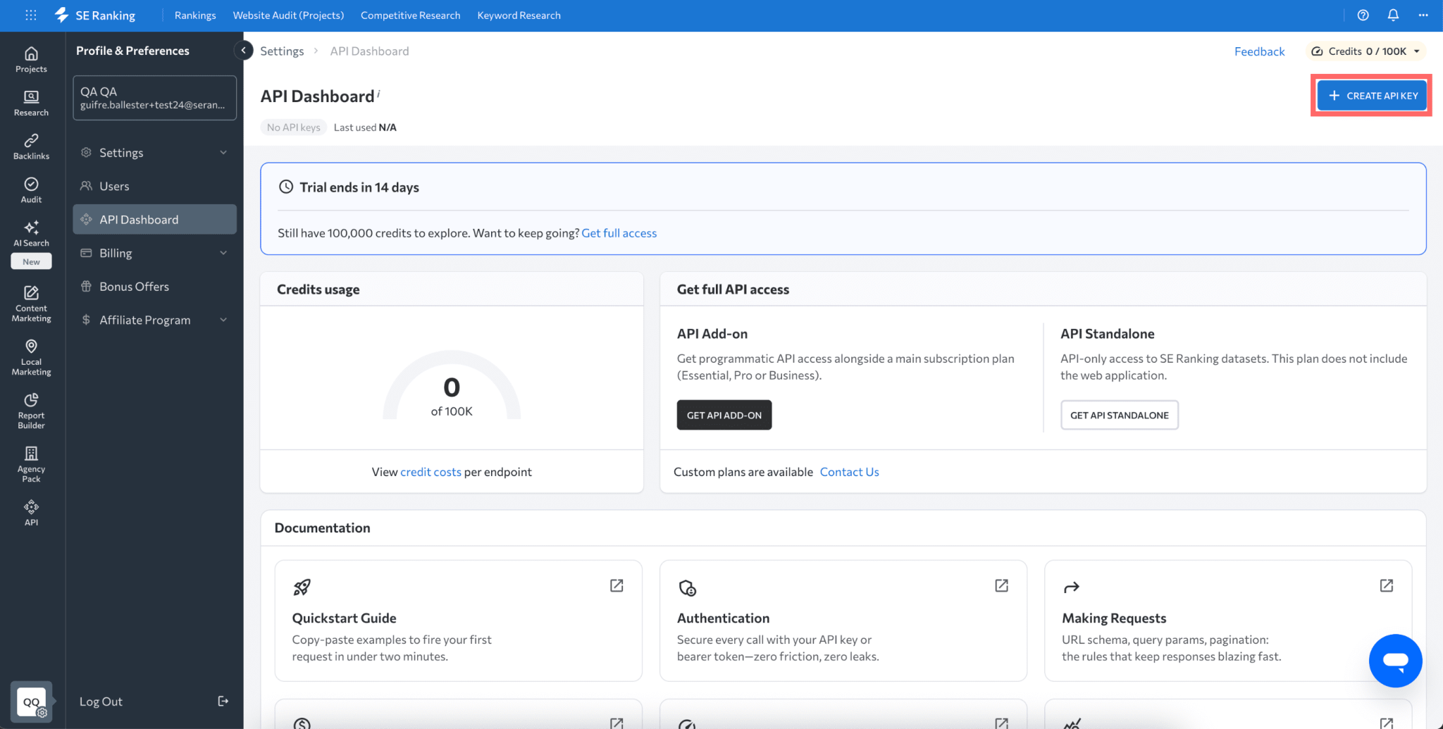Select the Research sidebar icon
This screenshot has width=1443, height=729.
click(31, 103)
